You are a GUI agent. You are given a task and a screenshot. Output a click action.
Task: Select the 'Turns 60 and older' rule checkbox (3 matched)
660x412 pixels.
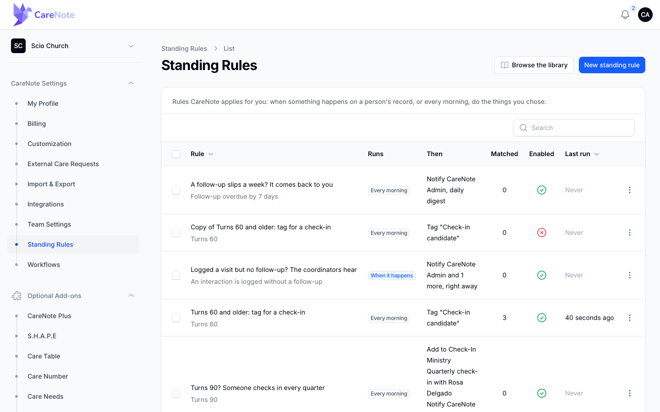pos(176,318)
